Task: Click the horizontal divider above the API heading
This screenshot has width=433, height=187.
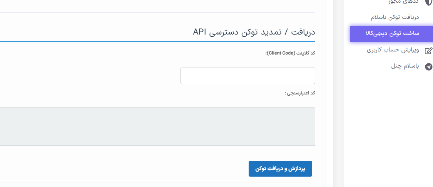Action: click(157, 12)
